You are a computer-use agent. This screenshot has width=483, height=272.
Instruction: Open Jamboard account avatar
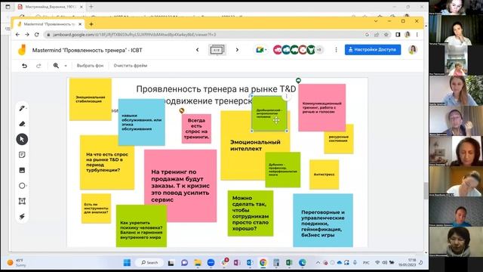coord(413,50)
